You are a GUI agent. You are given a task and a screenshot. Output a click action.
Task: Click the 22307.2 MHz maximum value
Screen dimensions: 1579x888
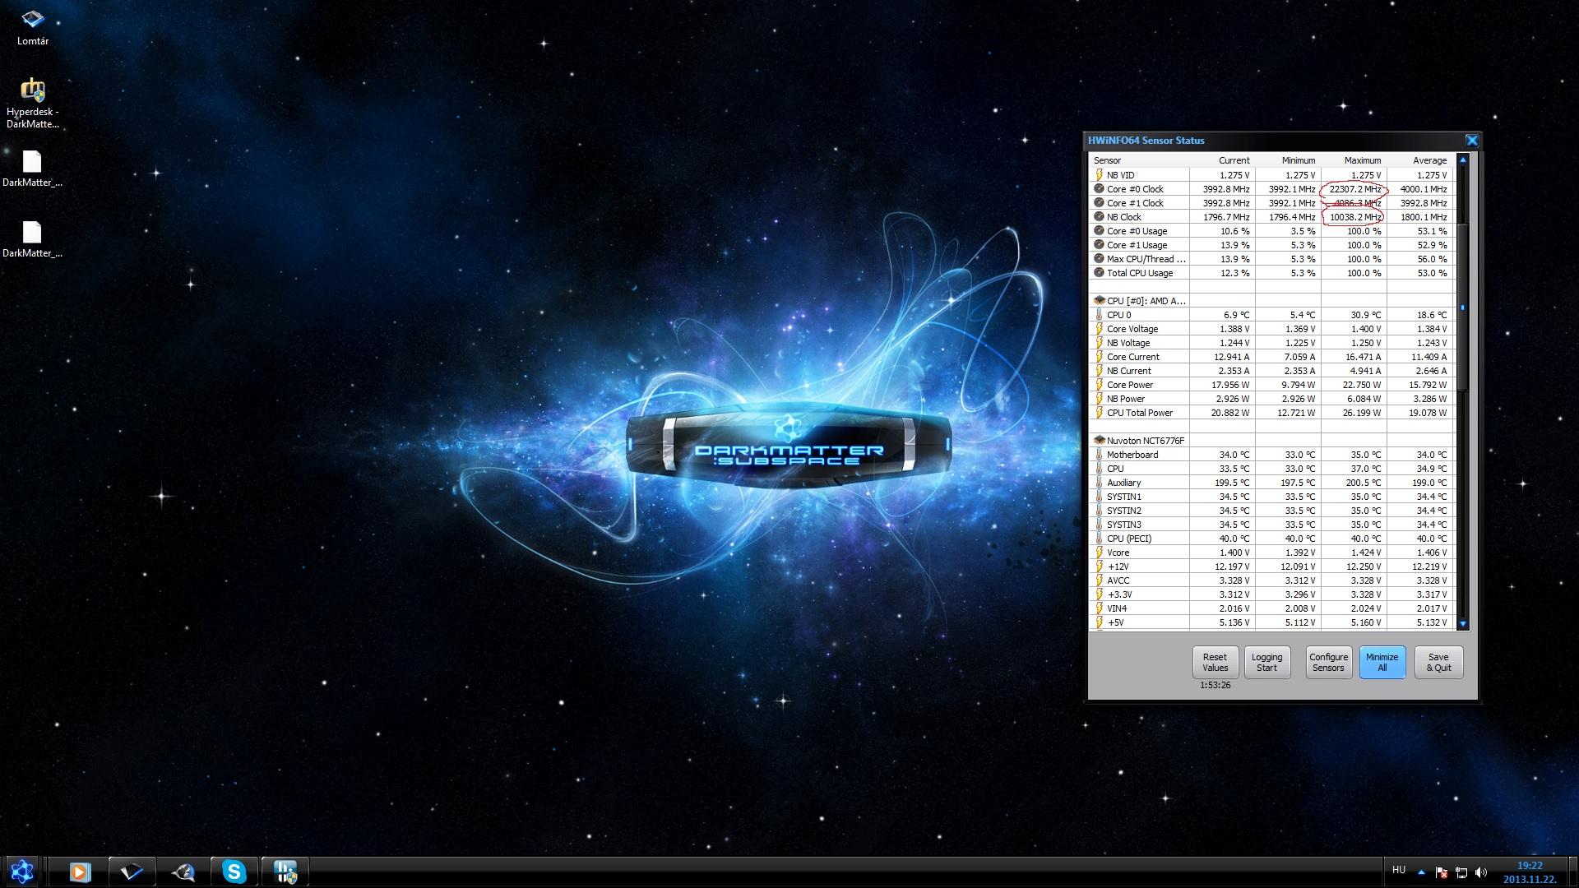tap(1355, 189)
